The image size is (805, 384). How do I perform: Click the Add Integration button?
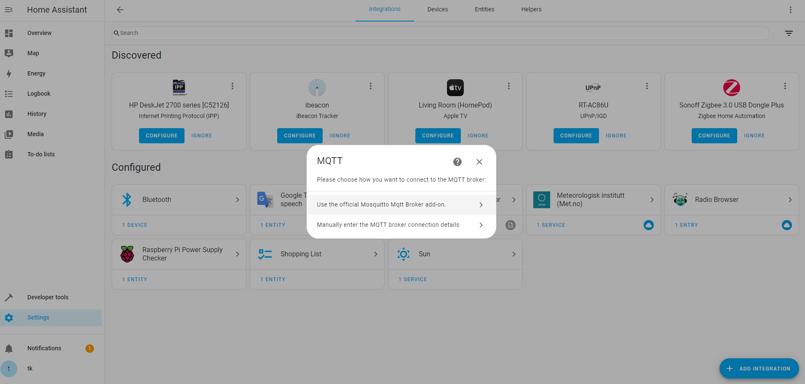[x=759, y=368]
